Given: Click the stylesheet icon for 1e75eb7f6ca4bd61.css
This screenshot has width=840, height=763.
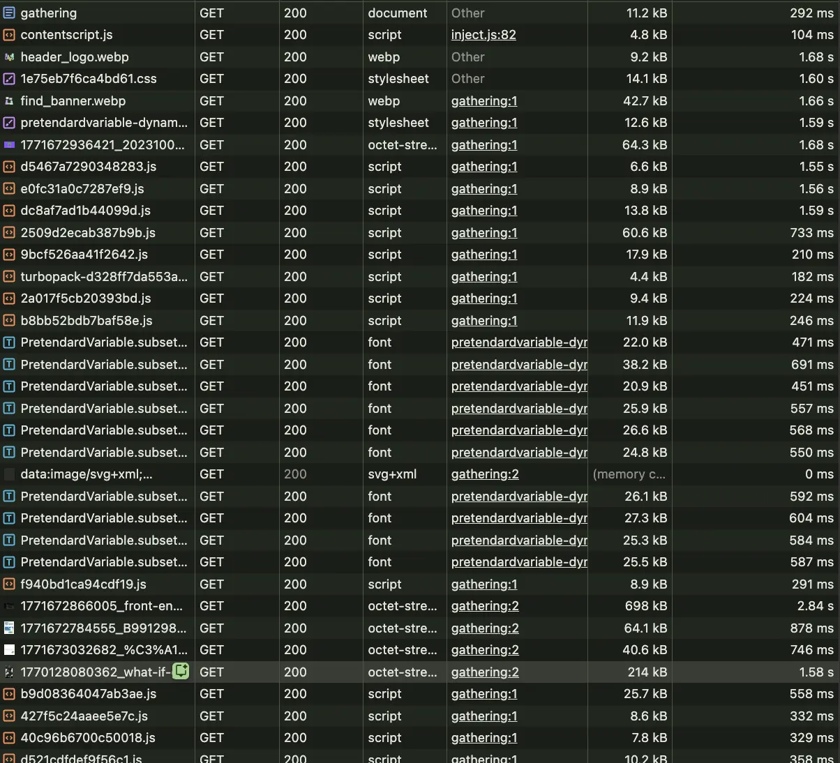Looking at the screenshot, I should point(9,79).
